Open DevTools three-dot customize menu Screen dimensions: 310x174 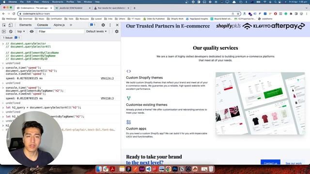[110, 25]
